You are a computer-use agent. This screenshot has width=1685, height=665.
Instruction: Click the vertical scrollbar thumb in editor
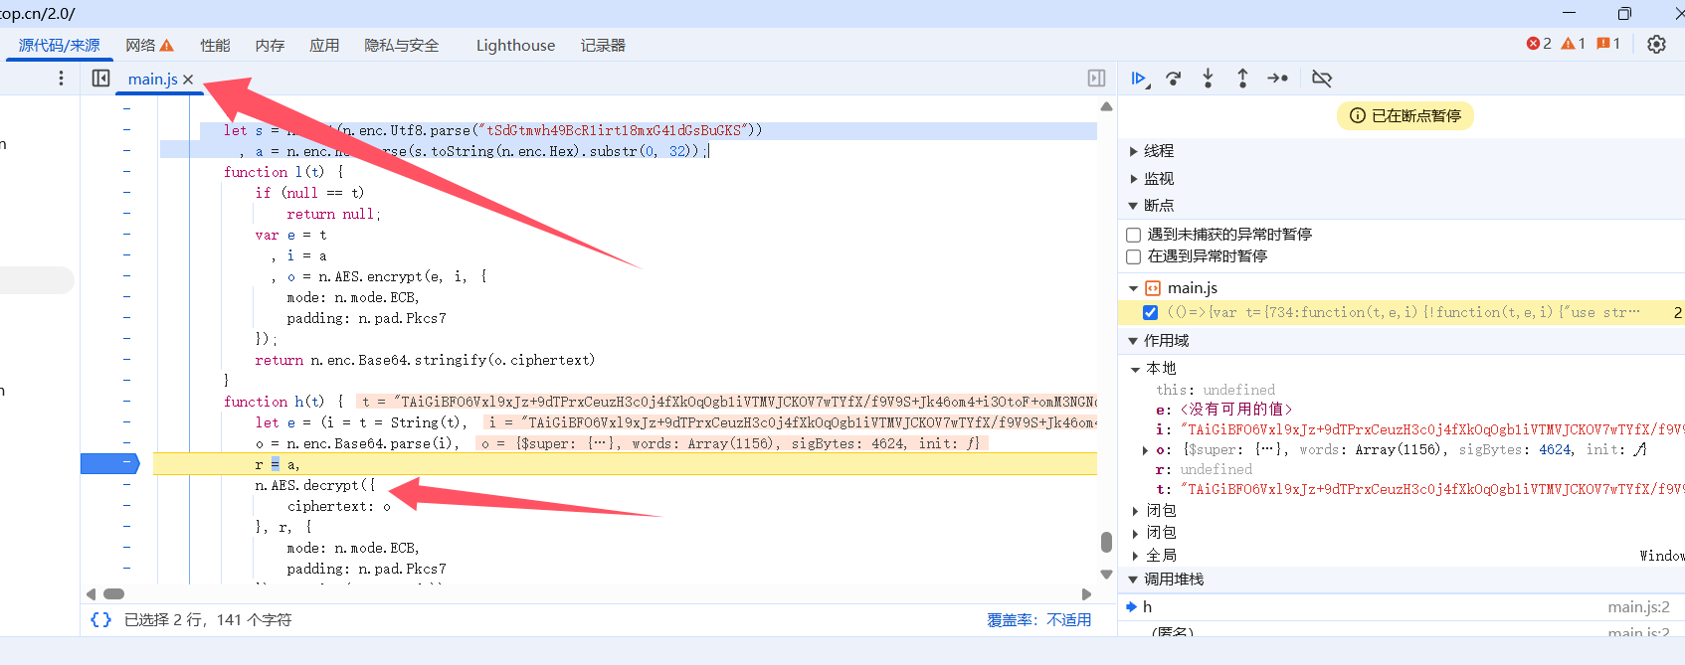point(1106,542)
